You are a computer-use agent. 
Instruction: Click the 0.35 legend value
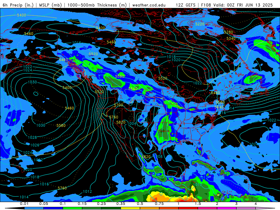coord(121,204)
